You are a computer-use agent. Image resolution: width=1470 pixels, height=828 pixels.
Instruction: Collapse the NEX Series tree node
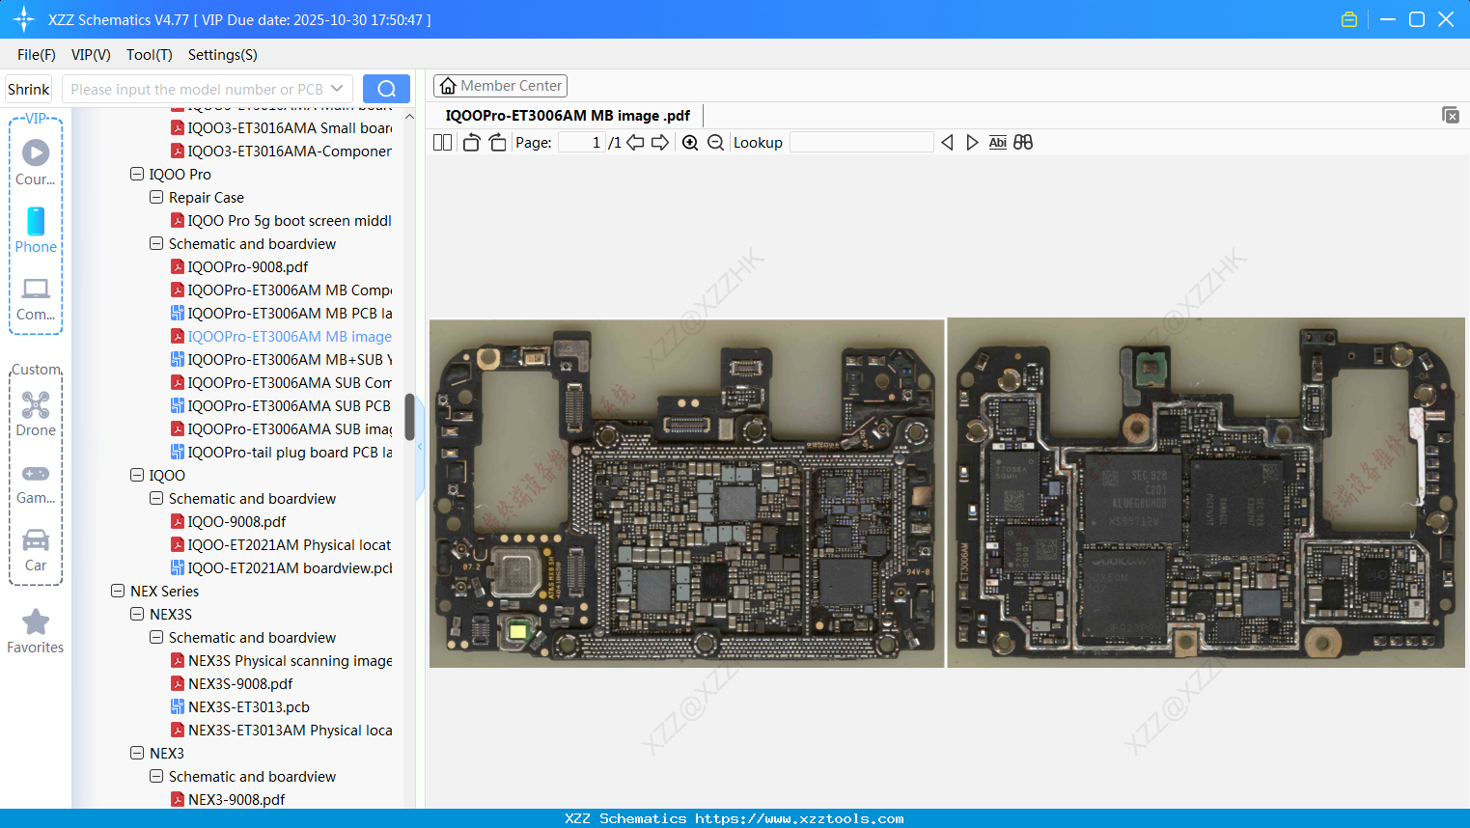click(x=118, y=592)
